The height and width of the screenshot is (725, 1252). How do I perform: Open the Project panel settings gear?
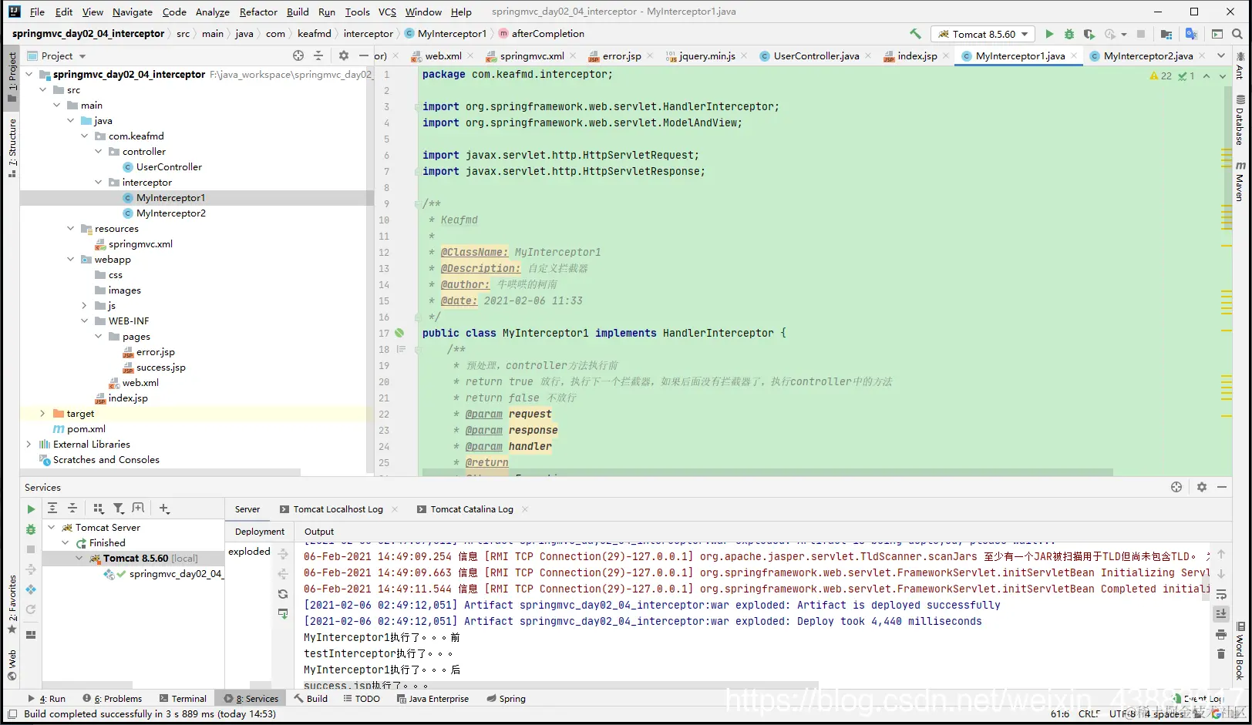coord(344,55)
